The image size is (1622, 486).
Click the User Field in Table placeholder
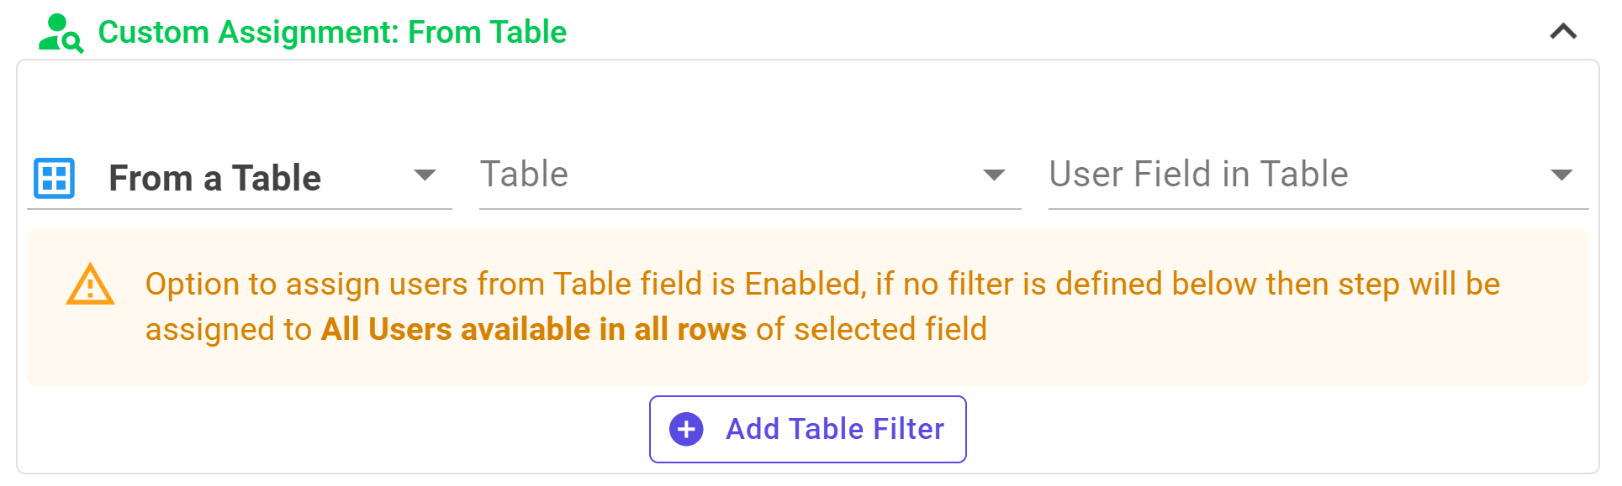pyautogui.click(x=1199, y=175)
